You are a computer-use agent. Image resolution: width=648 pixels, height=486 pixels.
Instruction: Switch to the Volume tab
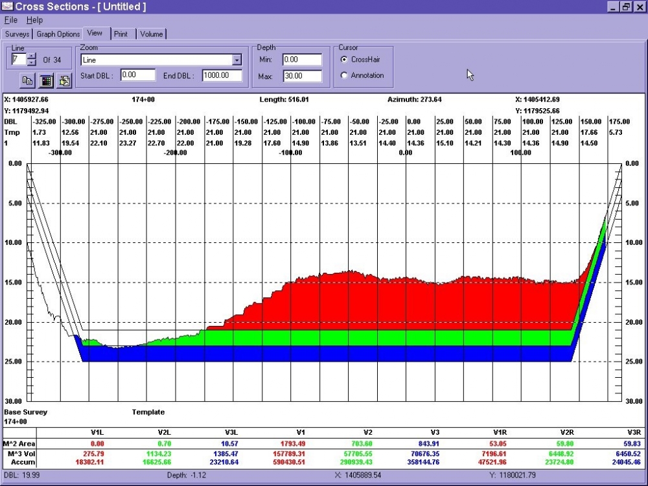151,34
